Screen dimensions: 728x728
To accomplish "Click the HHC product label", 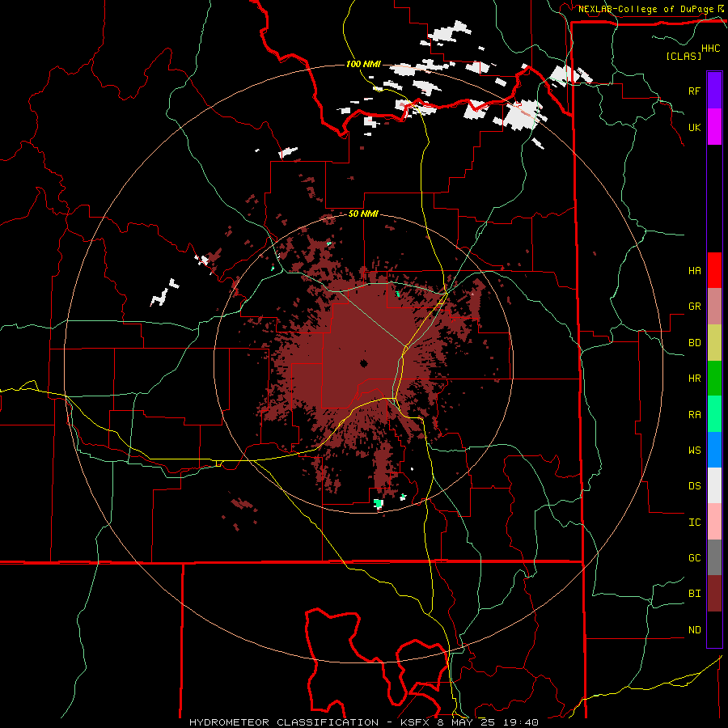I will [x=710, y=49].
